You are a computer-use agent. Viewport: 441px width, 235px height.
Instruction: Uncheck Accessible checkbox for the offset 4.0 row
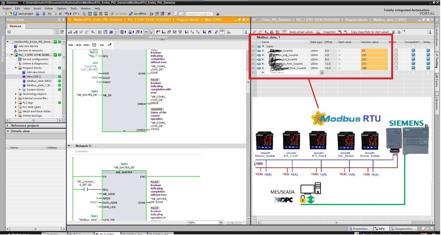413,55
